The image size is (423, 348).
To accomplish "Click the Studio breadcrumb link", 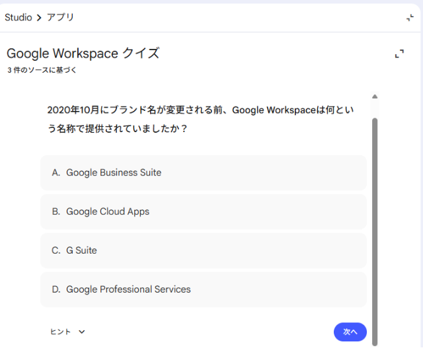I will click(19, 18).
